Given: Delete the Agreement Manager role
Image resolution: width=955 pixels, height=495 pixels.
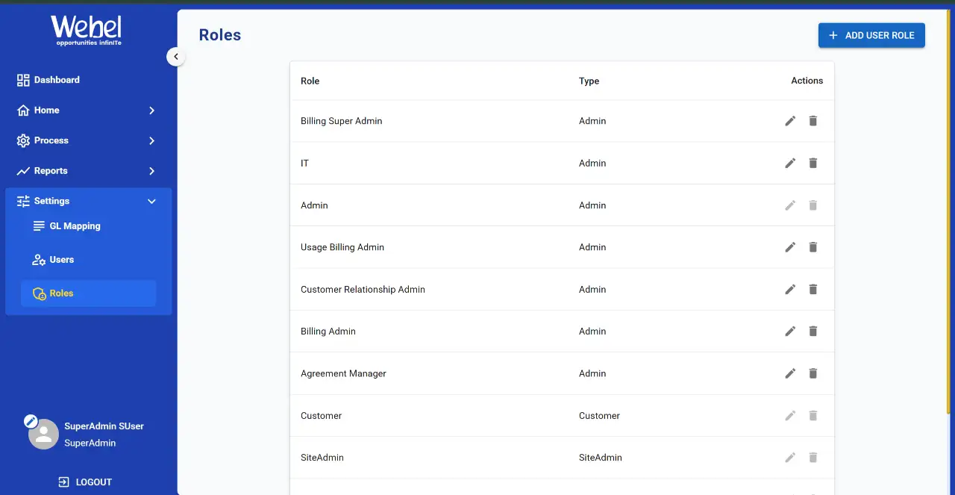Looking at the screenshot, I should (x=813, y=373).
